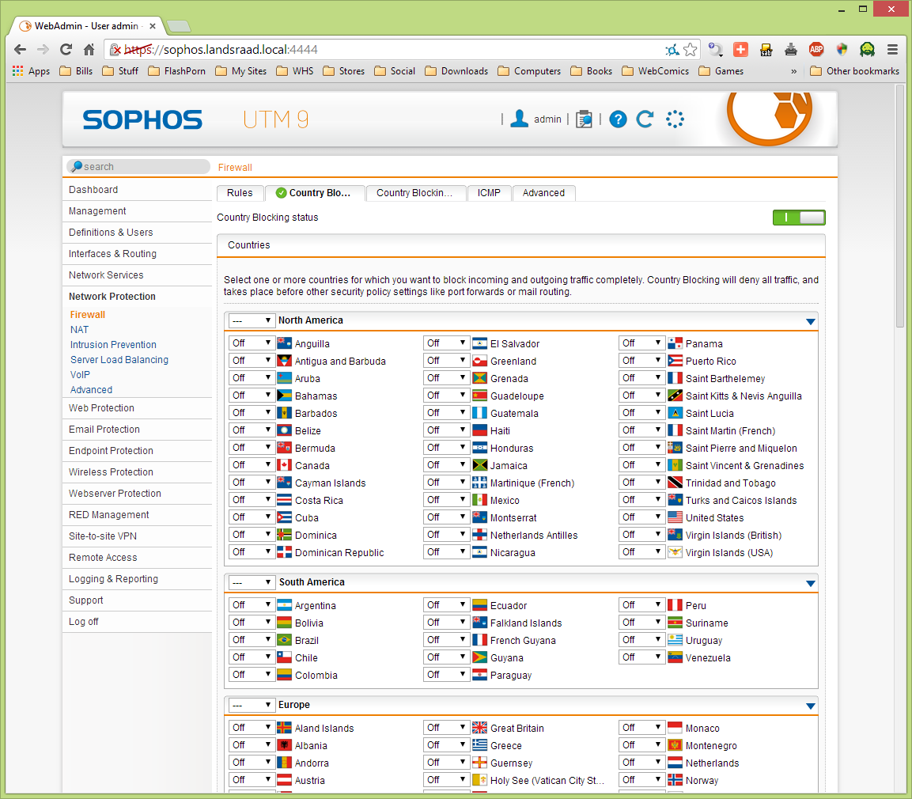Click Log off in the sidebar
The width and height of the screenshot is (912, 799).
click(138, 622)
